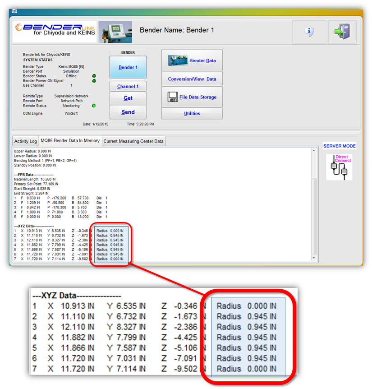Screen dimensions: 372x389
Task: Switch to the Activity Log tab
Action: pyautogui.click(x=25, y=141)
